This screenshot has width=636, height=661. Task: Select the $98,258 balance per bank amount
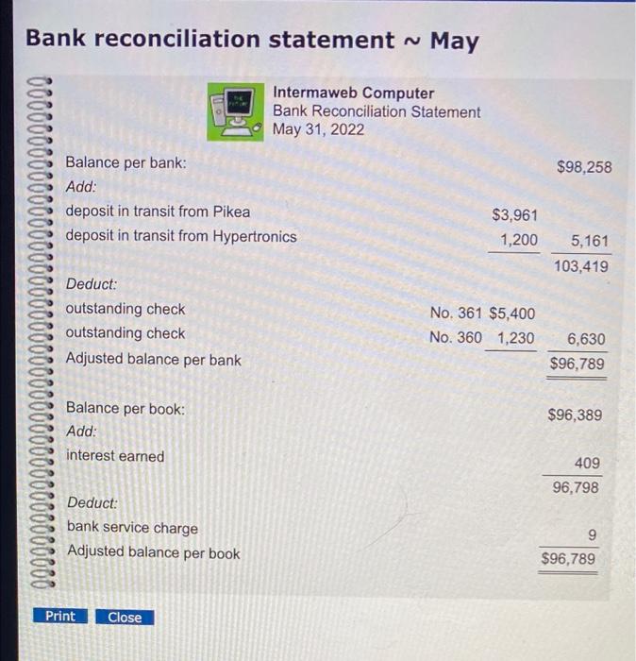click(x=584, y=167)
